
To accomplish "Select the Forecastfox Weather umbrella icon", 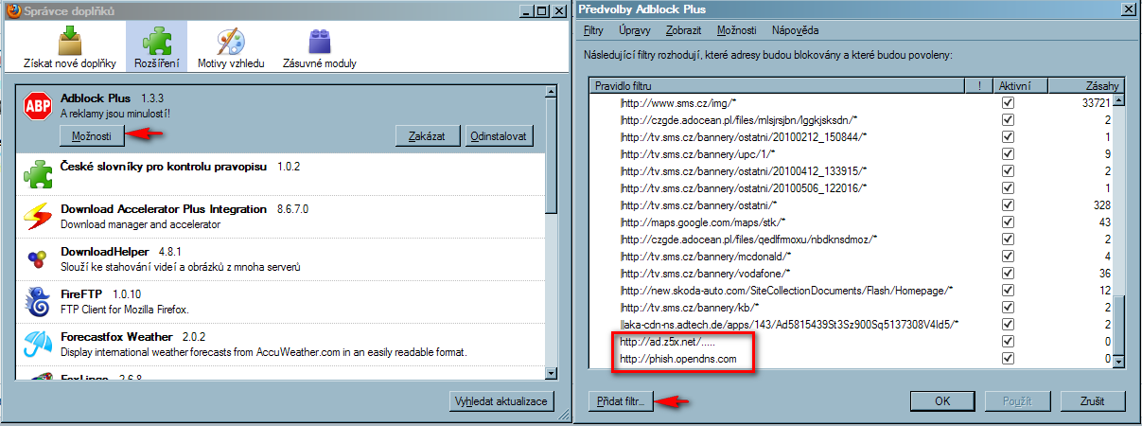I will tap(37, 344).
